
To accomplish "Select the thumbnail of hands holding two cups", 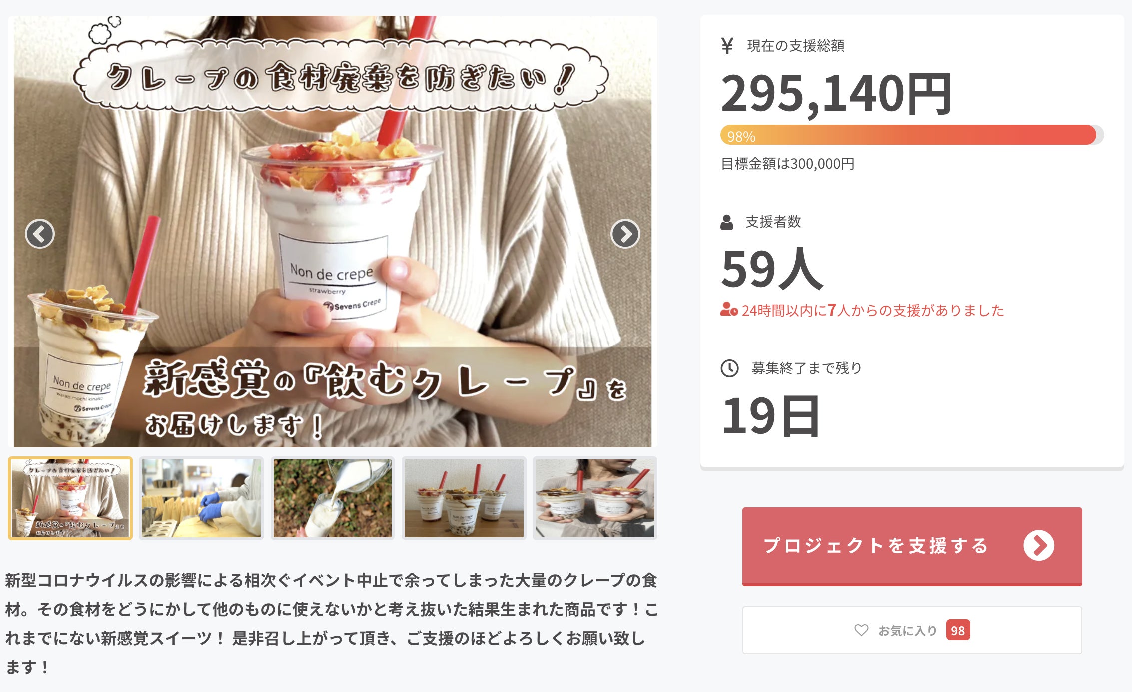I will tap(594, 498).
